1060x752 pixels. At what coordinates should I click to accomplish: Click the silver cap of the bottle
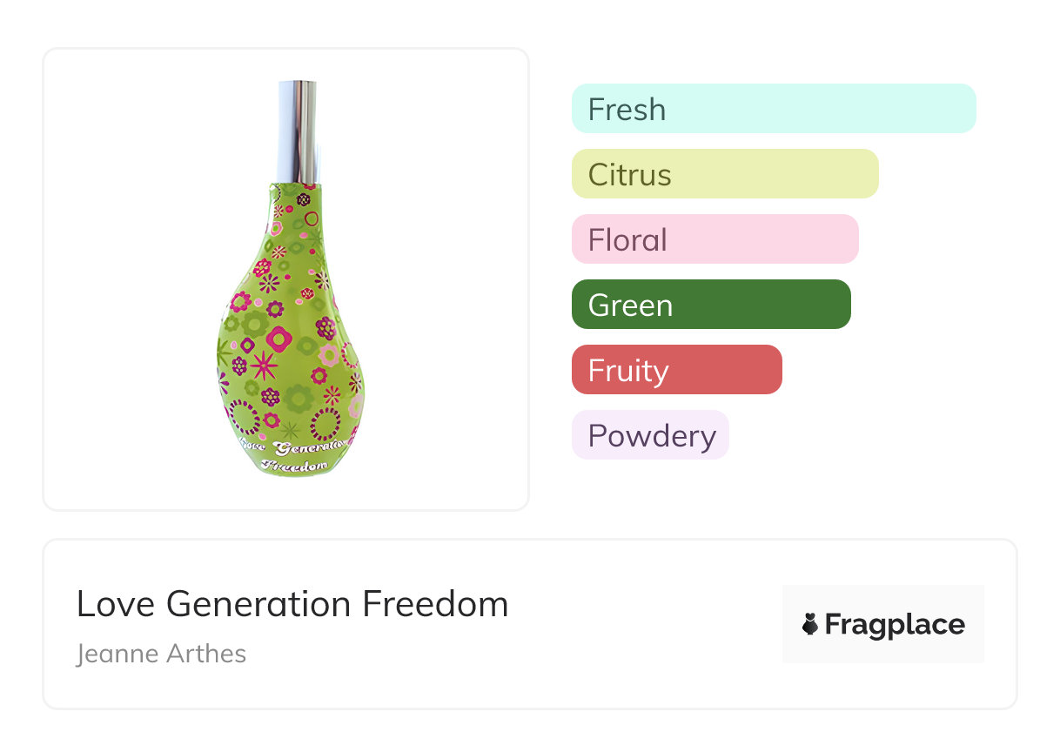pyautogui.click(x=298, y=132)
